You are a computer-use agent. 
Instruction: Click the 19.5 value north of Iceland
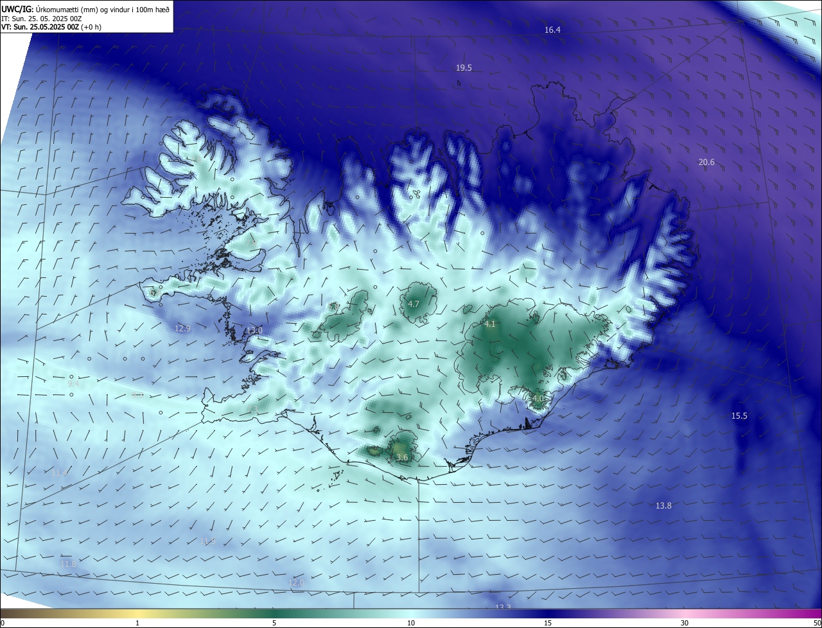tap(464, 68)
